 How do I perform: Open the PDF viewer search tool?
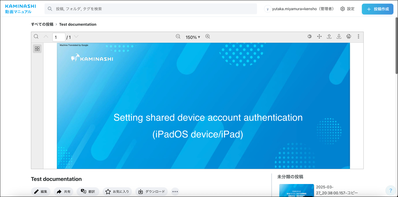point(36,37)
